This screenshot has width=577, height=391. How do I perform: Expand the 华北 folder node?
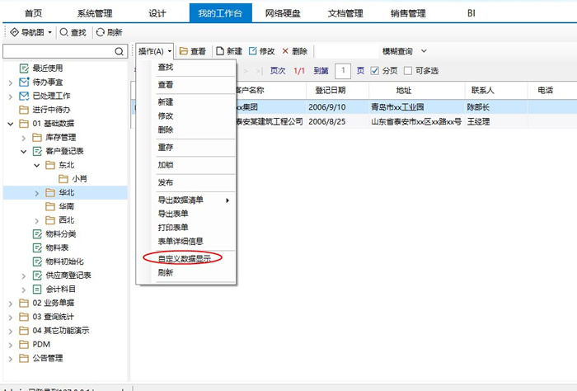click(37, 193)
